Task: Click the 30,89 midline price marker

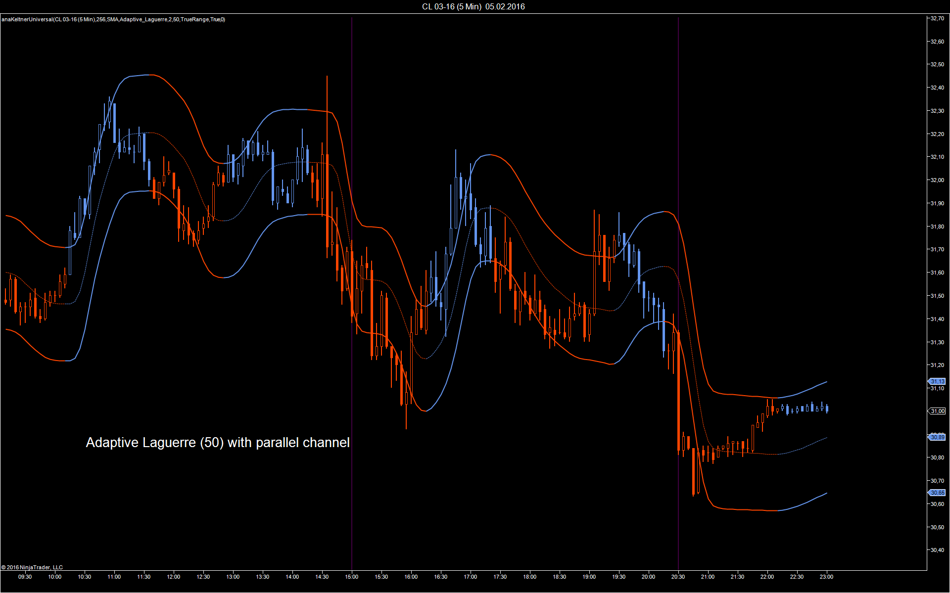Action: pos(937,437)
